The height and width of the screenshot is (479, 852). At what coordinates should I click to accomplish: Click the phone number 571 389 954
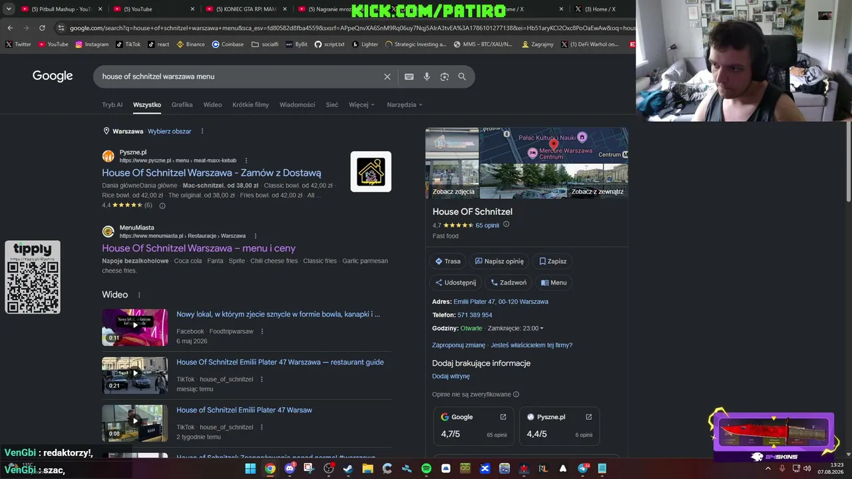[475, 315]
